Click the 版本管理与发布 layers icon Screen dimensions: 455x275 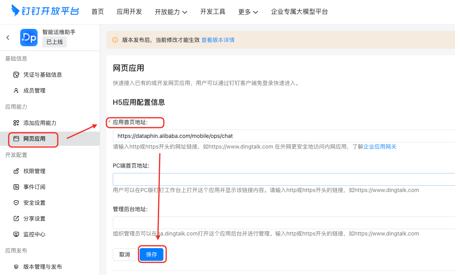click(16, 267)
